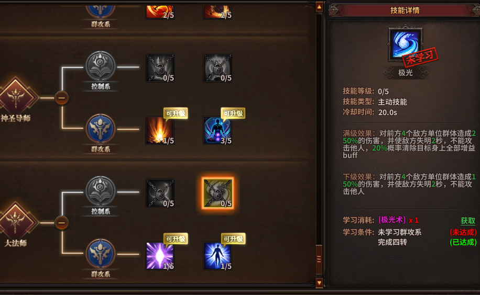Select the meditation figure skill at 3/5
The width and height of the screenshot is (480, 295).
coord(217,130)
